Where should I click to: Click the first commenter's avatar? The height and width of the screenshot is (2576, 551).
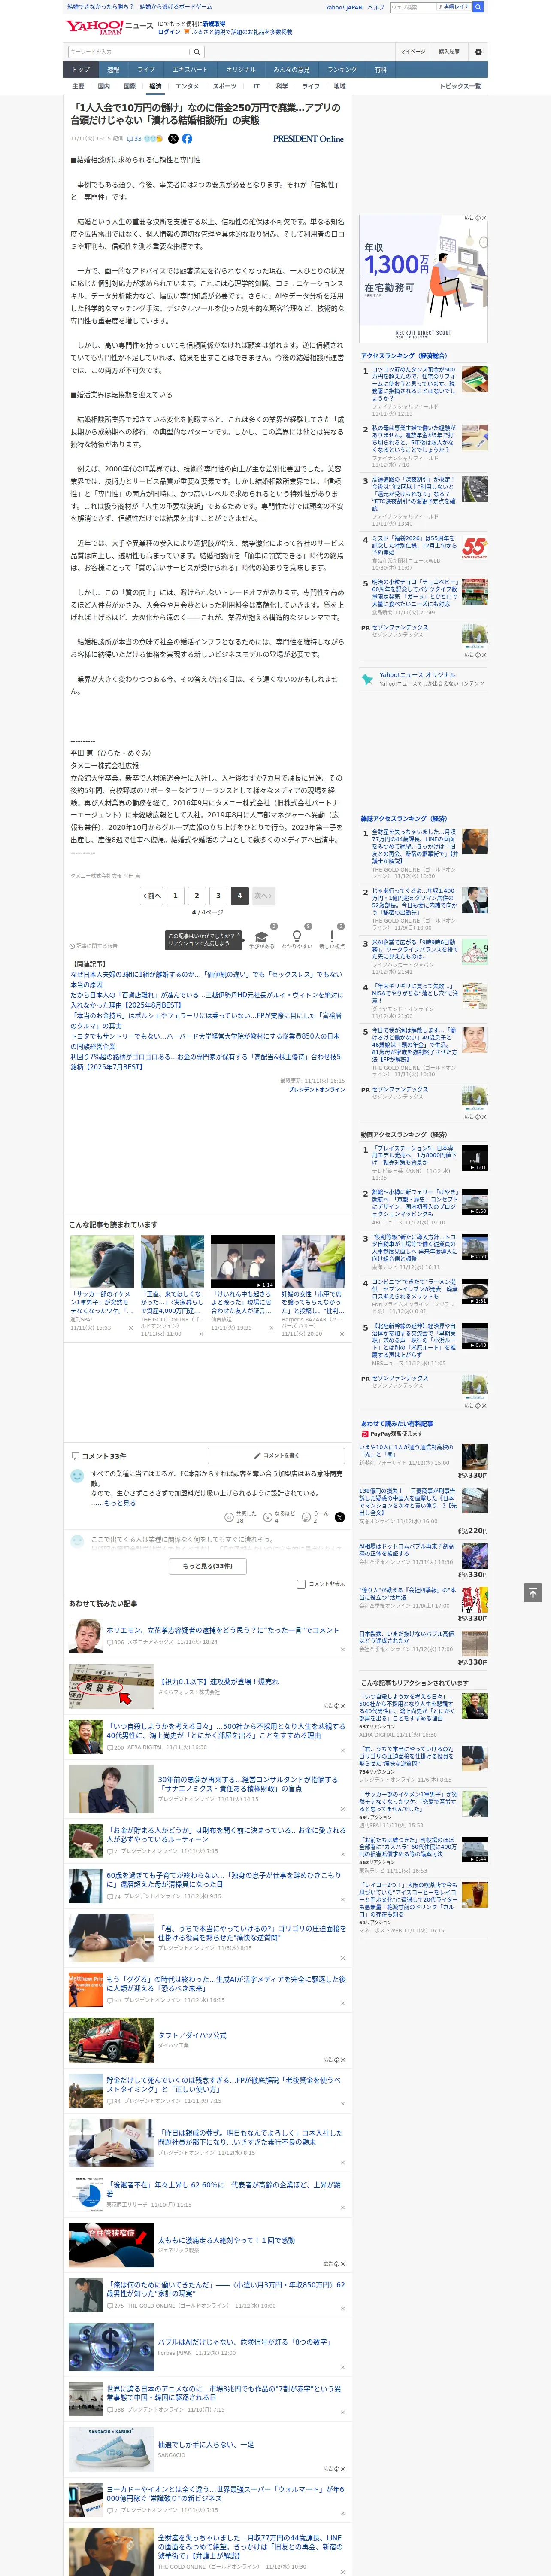coord(77,1476)
